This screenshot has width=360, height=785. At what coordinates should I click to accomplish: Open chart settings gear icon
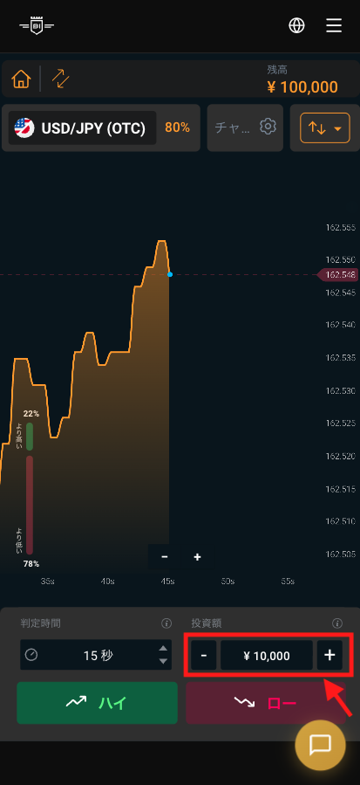click(x=268, y=127)
